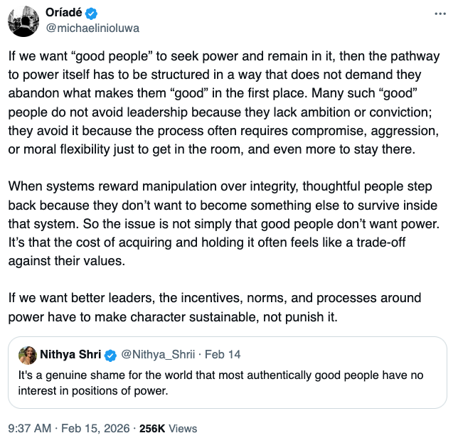Click the '256K' view count

(x=153, y=428)
